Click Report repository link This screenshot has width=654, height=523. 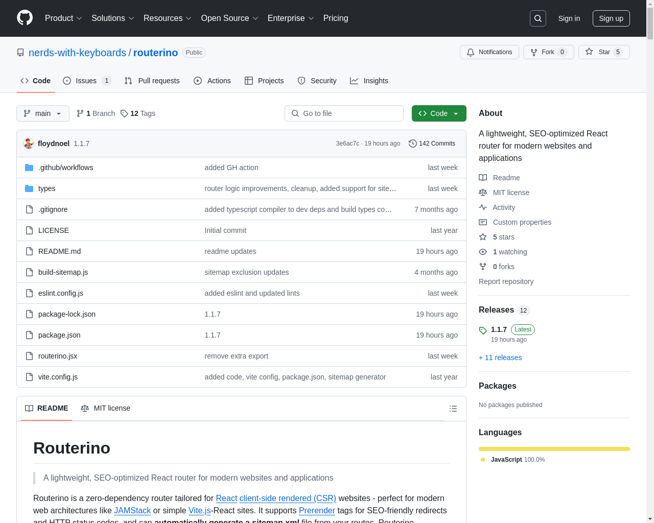tap(506, 281)
